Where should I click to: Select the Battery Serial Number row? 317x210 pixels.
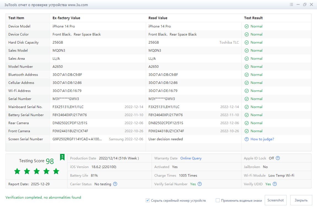coord(26,115)
